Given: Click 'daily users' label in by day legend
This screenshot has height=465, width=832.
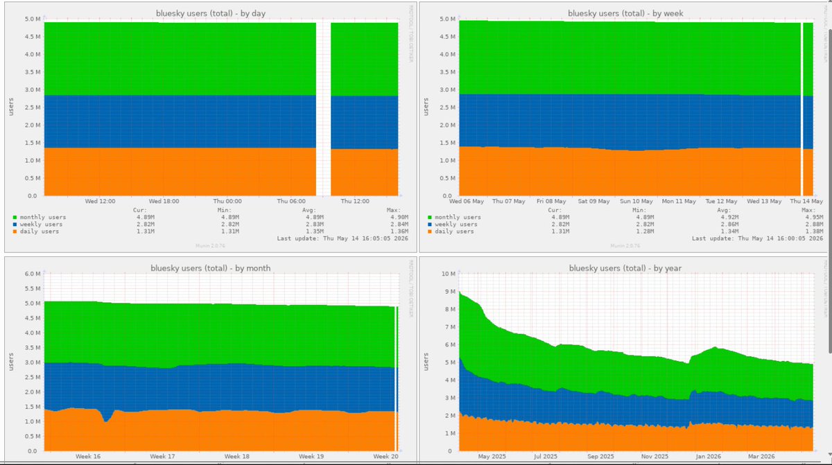Looking at the screenshot, I should (40, 231).
